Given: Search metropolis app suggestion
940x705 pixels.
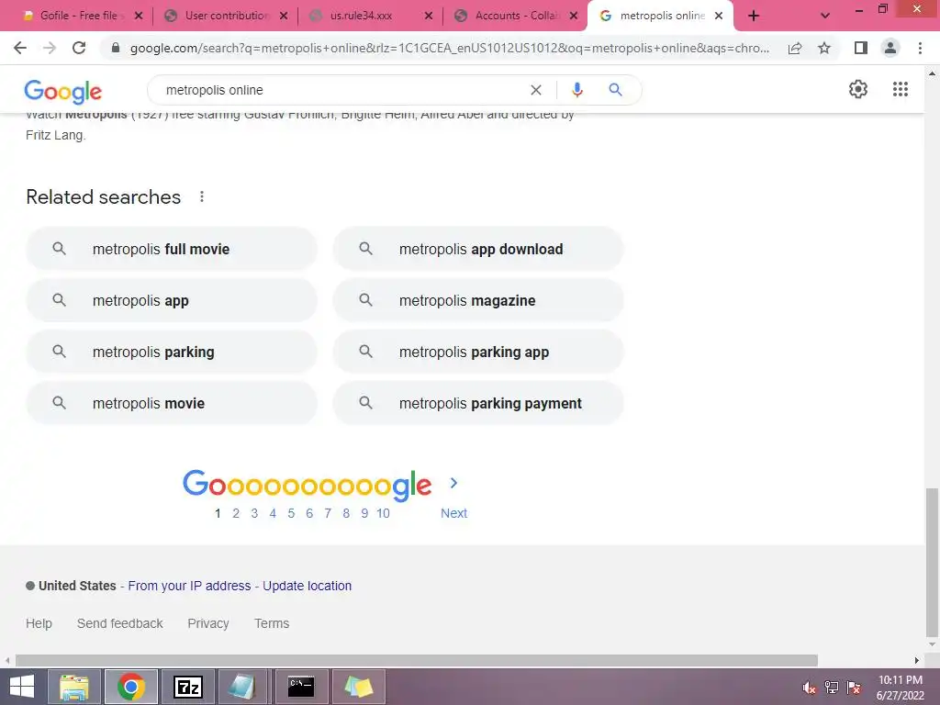Looking at the screenshot, I should (172, 300).
